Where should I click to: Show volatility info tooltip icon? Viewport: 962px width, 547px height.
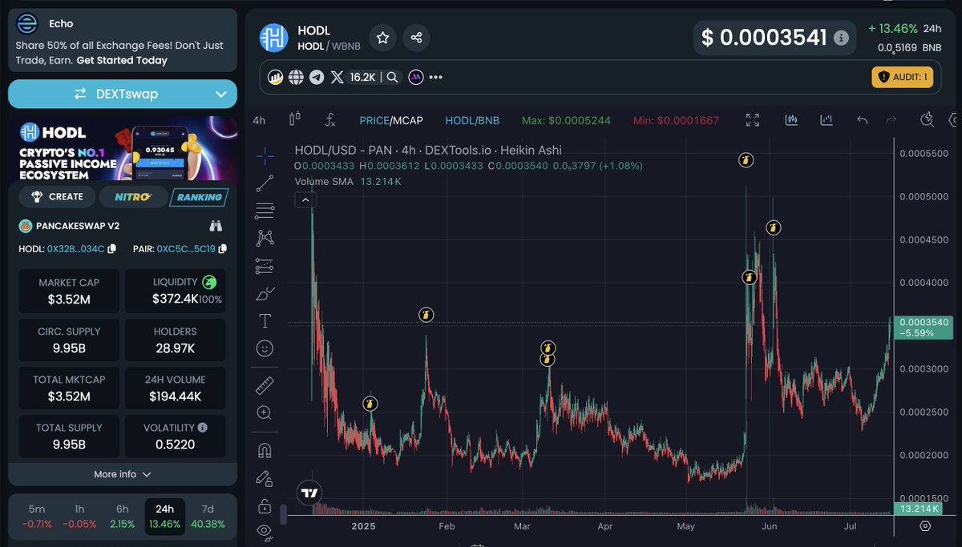[202, 428]
